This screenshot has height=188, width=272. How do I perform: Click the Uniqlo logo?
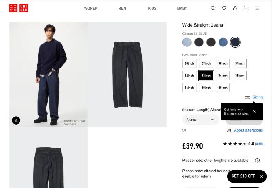click(x=19, y=8)
